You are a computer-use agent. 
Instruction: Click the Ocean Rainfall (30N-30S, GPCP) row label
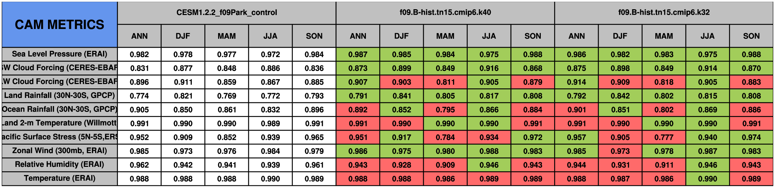(x=59, y=110)
